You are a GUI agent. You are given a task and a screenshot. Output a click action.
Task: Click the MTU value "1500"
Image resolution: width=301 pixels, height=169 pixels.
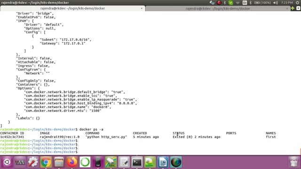(x=95, y=111)
